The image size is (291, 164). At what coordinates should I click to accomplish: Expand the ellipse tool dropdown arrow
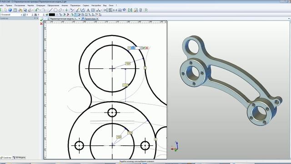pos(63,10)
